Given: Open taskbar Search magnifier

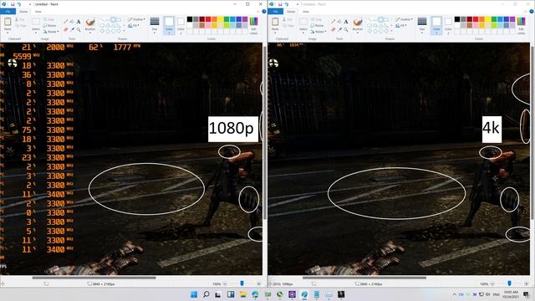Looking at the screenshot, I should [206, 294].
